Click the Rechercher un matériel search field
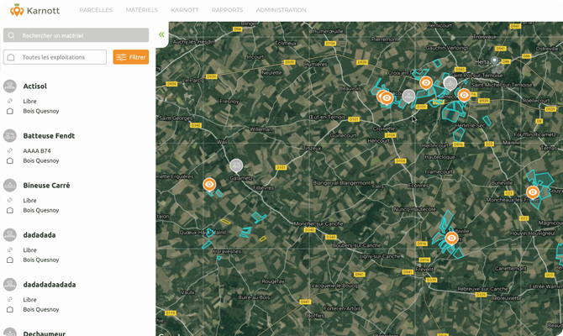This screenshot has height=336, width=563. (x=76, y=35)
